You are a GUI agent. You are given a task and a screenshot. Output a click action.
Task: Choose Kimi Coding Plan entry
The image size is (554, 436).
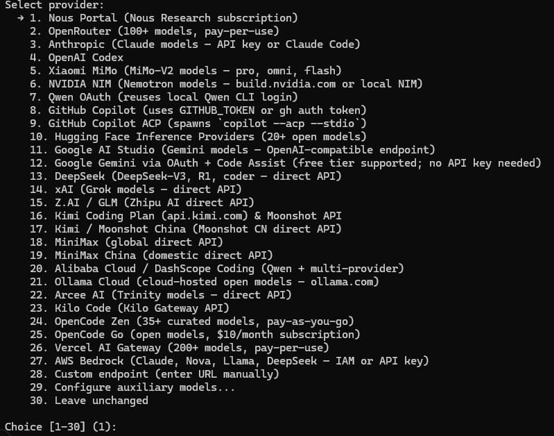[186, 216]
